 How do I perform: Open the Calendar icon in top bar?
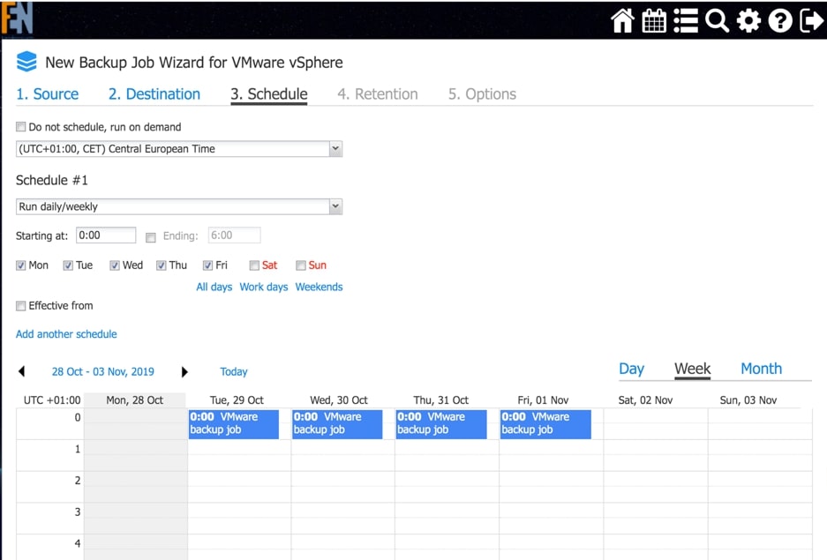(654, 20)
